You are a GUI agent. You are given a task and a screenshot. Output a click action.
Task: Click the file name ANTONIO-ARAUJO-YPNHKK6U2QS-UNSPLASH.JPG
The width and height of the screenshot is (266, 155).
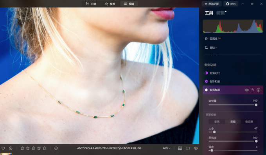click(109, 148)
